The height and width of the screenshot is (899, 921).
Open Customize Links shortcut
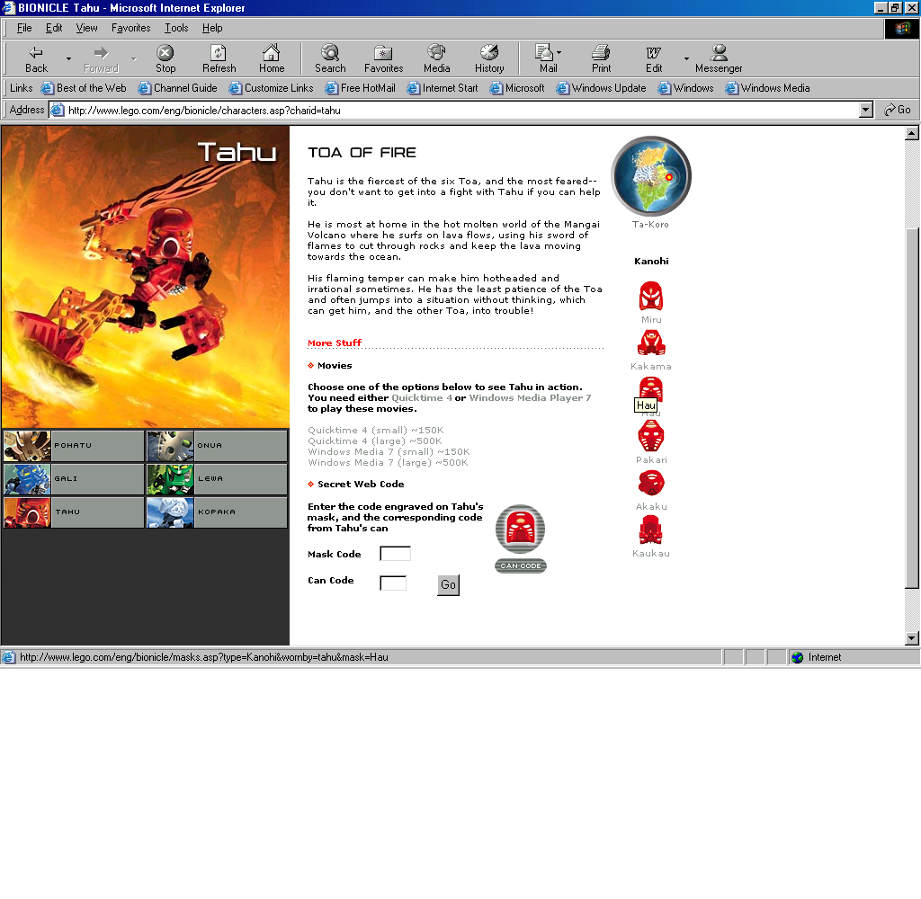click(x=272, y=88)
